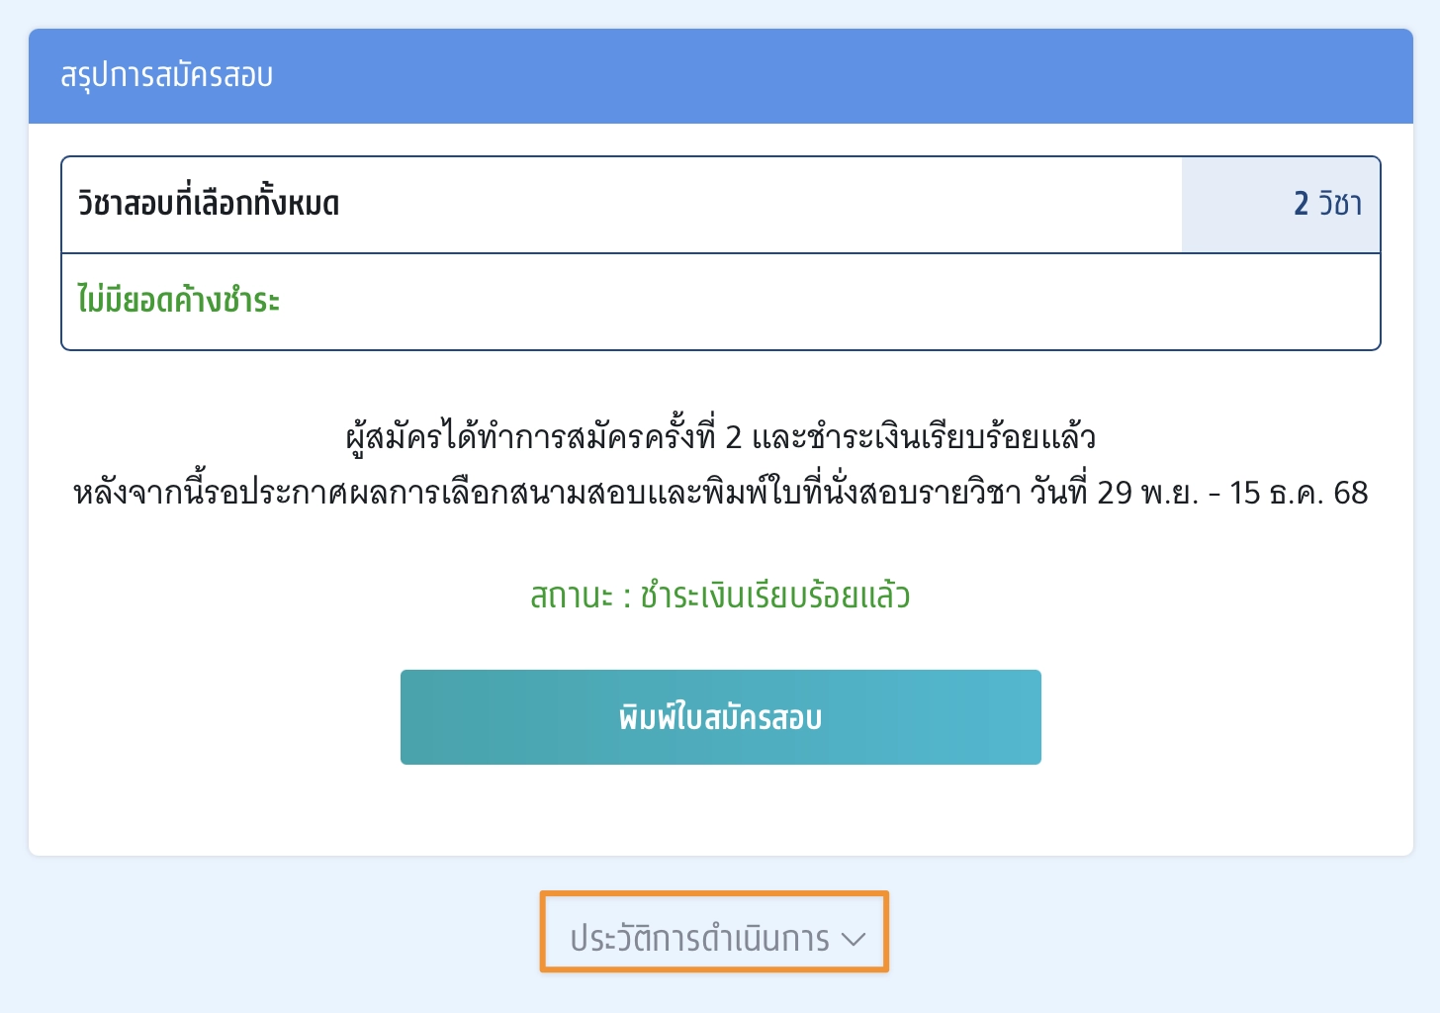Click the word วิชา beside the number 2
1440x1013 pixels.
click(x=1340, y=204)
